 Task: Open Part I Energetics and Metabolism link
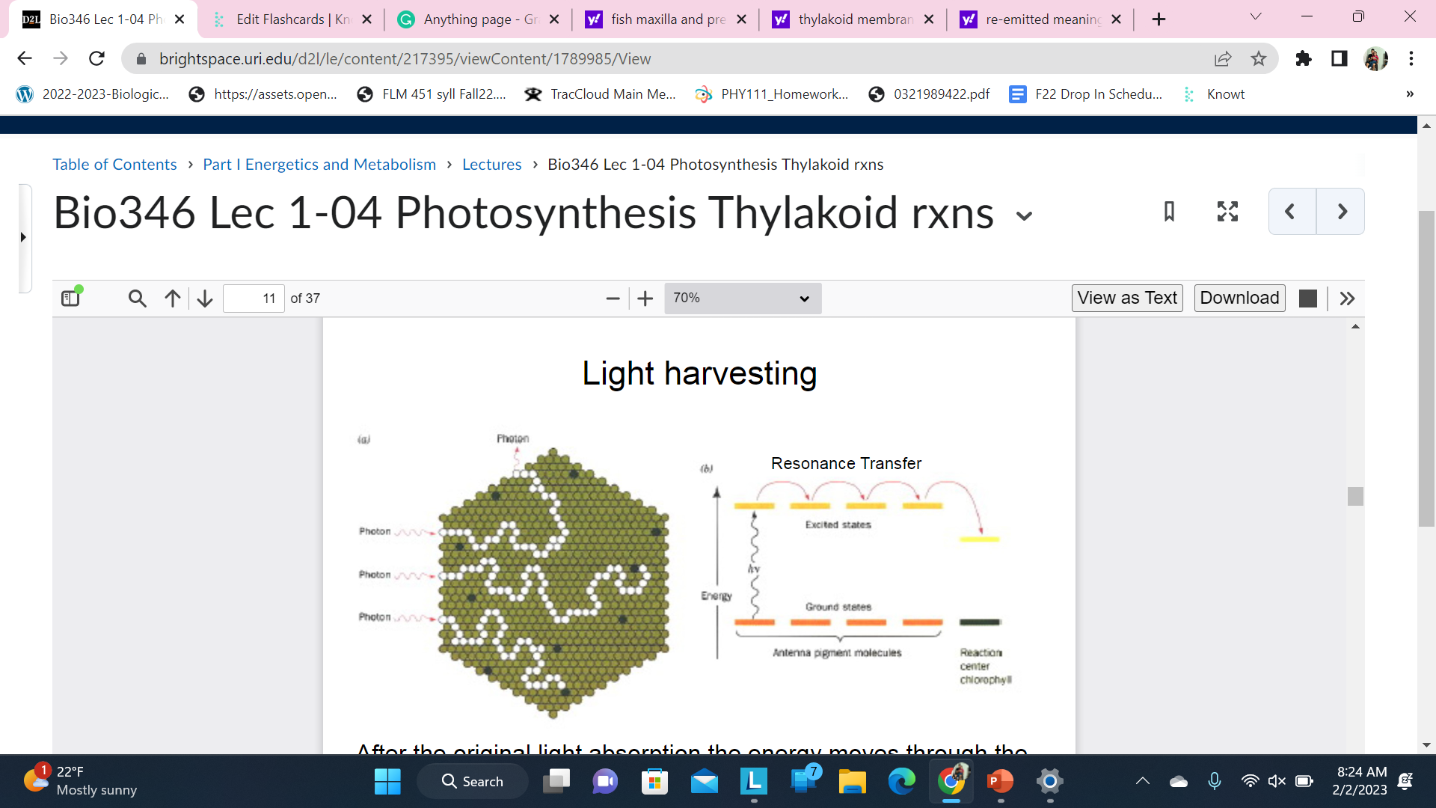(319, 165)
